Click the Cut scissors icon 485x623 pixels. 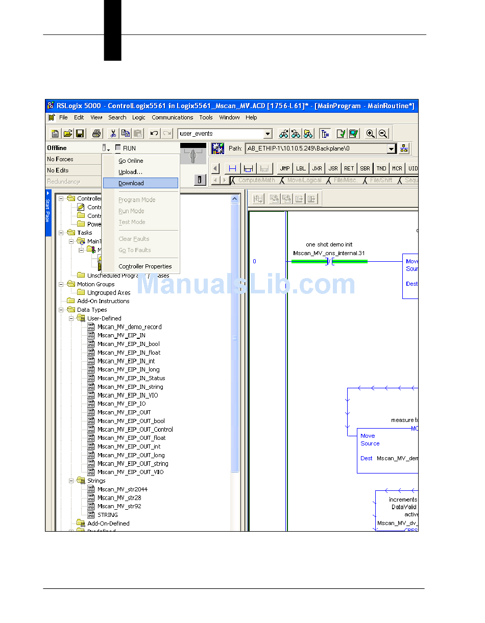[x=113, y=134]
